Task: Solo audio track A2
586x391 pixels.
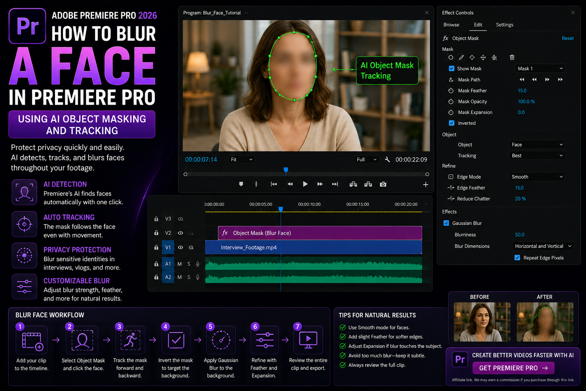Action: click(x=189, y=277)
